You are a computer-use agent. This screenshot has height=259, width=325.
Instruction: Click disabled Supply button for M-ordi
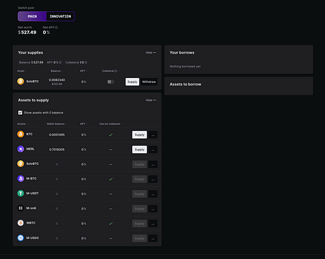[139, 209]
